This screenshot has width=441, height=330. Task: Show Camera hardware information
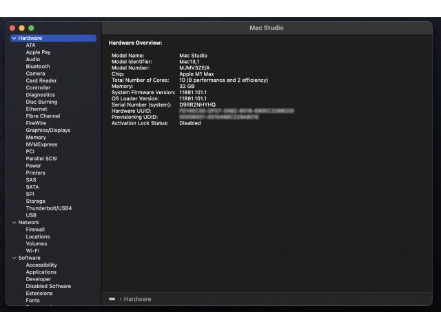click(35, 74)
